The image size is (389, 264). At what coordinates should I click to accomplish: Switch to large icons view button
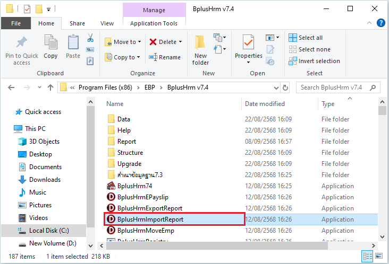pos(381,257)
